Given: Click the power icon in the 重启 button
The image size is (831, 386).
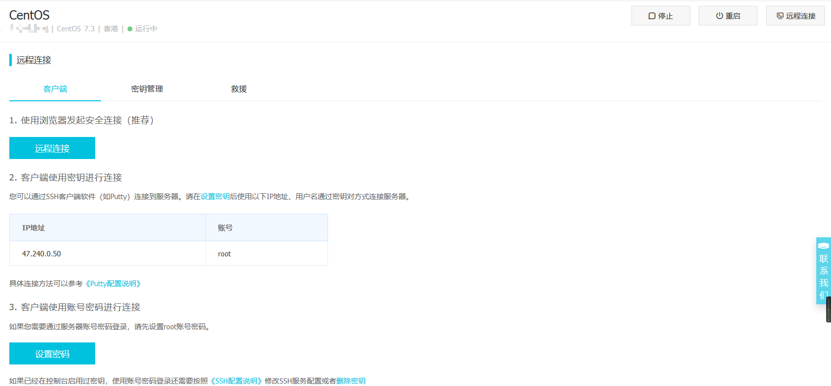Looking at the screenshot, I should pos(719,16).
